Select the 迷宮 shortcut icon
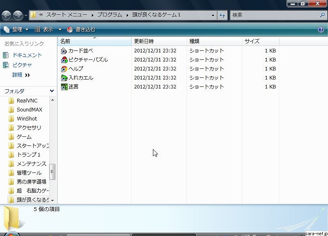Viewport: 328px width, 236px height. (64, 87)
